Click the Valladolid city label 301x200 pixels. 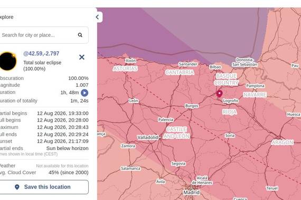[148, 137]
